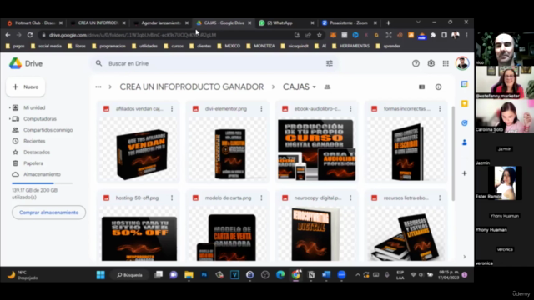This screenshot has width=534, height=300.
Task: Open Drive help question mark icon
Action: click(x=416, y=63)
